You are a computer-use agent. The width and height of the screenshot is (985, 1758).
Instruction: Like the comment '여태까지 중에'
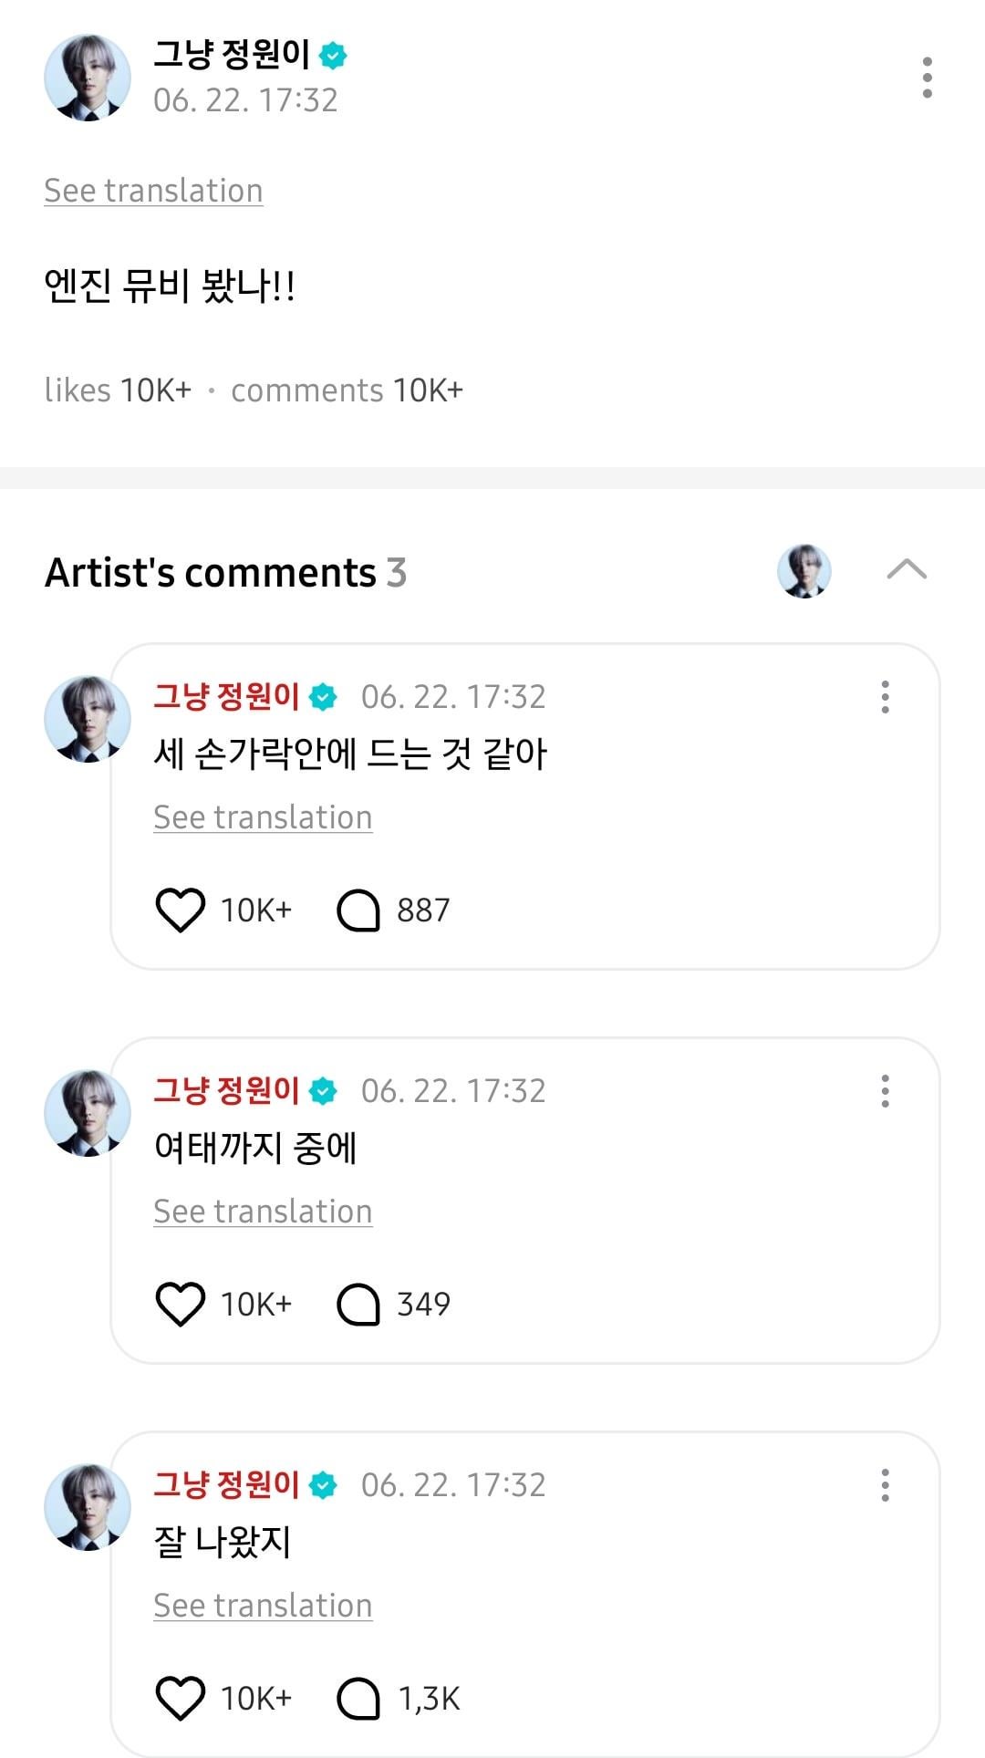(x=181, y=1304)
